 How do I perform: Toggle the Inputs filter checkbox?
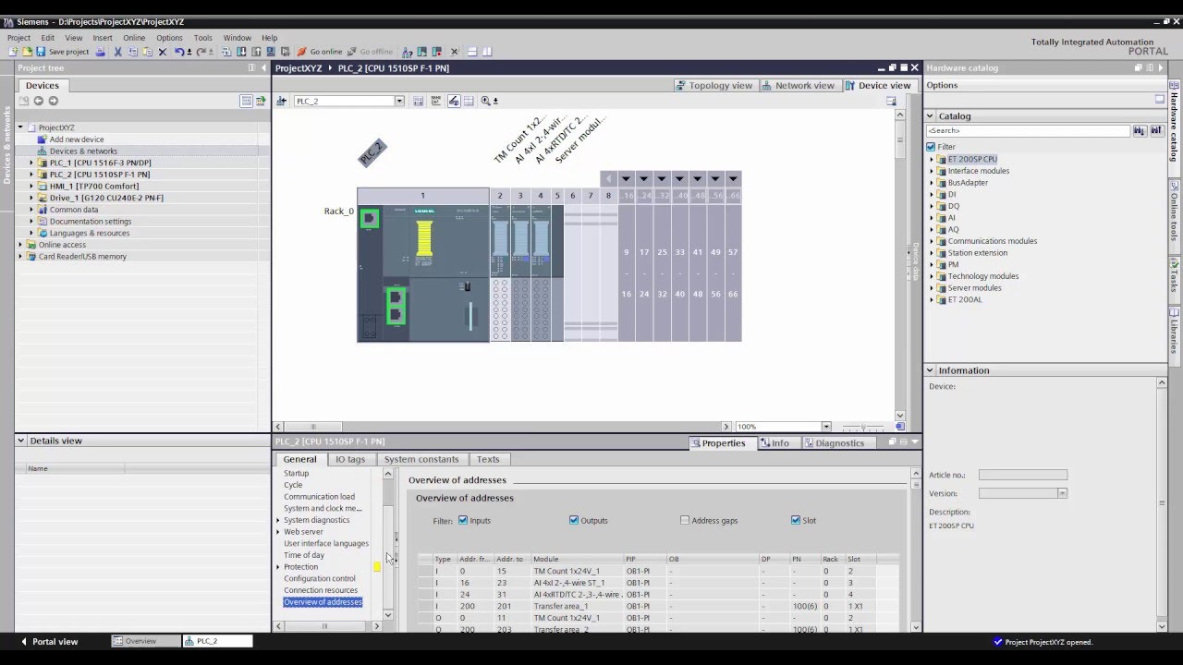tap(463, 520)
